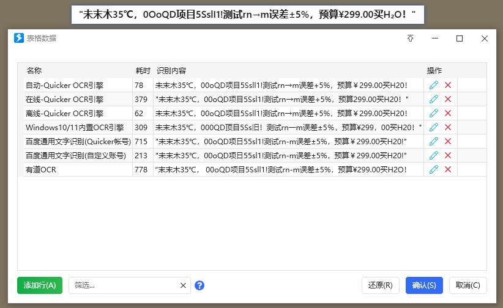Edit the 百度通用文字识别(Quicker帐号) row
This screenshot has height=308, width=503.
pyautogui.click(x=433, y=141)
